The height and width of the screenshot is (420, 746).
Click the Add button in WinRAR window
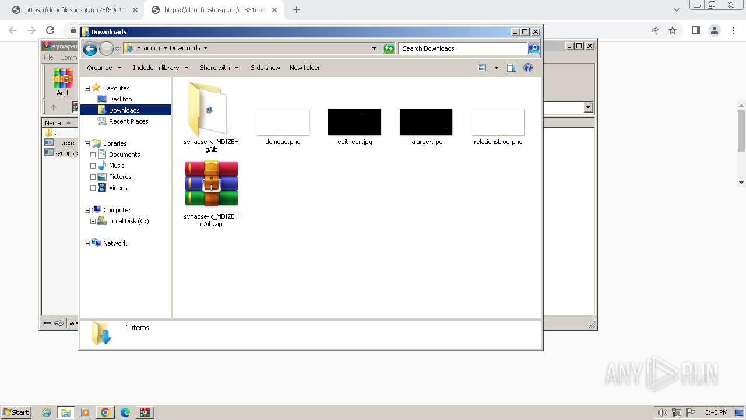(x=62, y=82)
